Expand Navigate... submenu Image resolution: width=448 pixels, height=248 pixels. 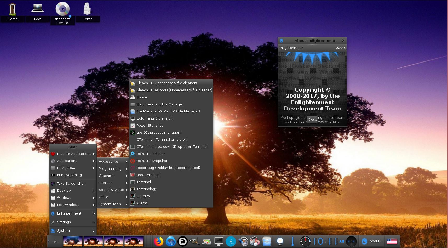click(x=73, y=168)
